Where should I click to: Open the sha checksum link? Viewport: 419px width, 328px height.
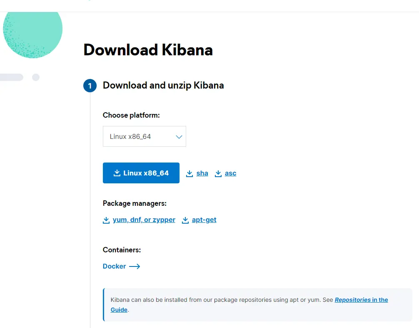(x=202, y=173)
